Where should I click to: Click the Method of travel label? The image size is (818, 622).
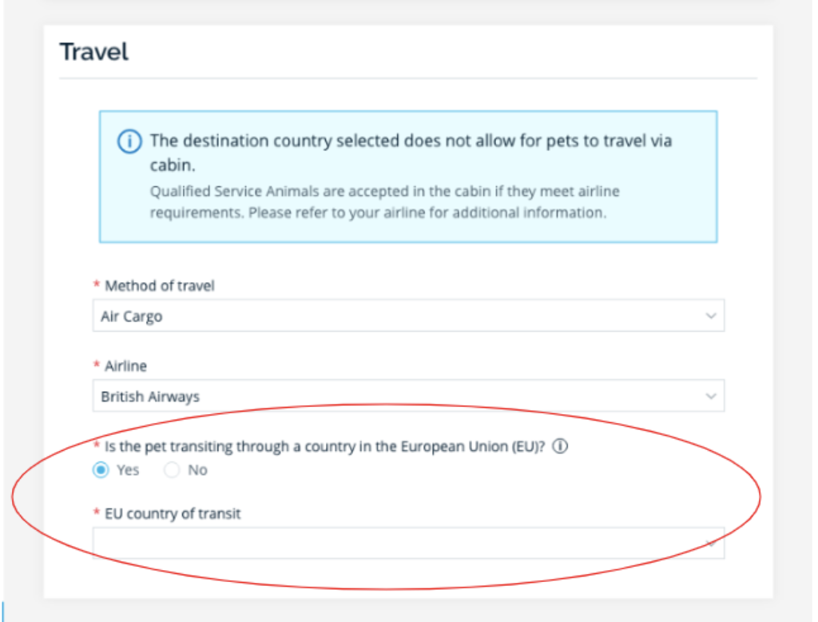pos(160,285)
